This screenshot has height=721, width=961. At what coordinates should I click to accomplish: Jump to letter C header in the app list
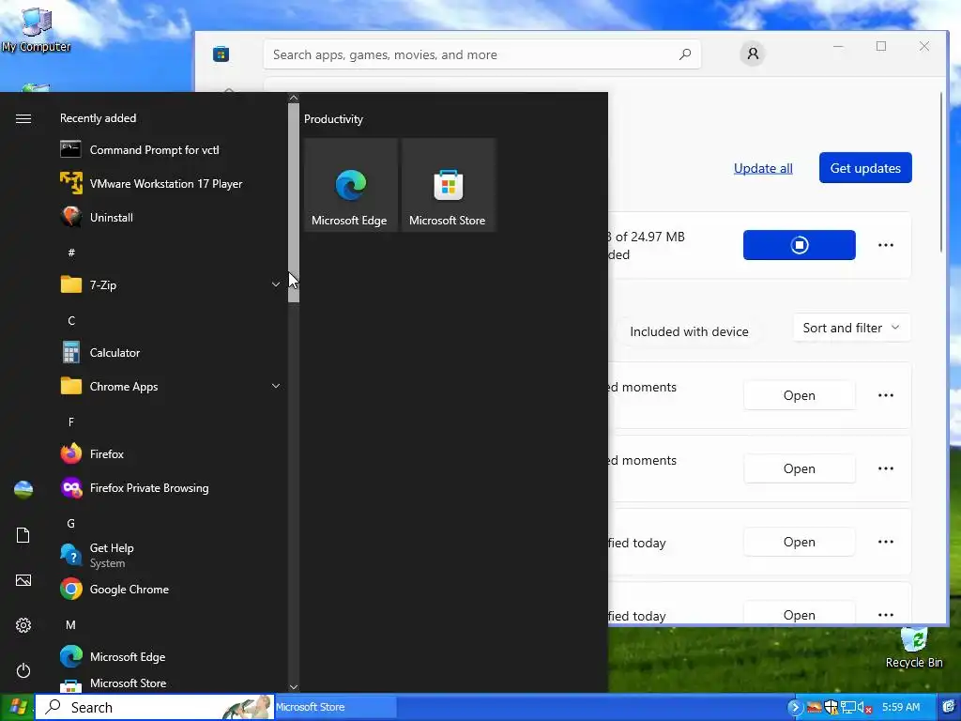[x=71, y=320]
